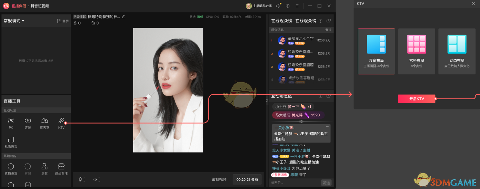The width and height of the screenshot is (480, 189).
Task: Select 宫格布局 grid layout option
Action: click(416, 51)
